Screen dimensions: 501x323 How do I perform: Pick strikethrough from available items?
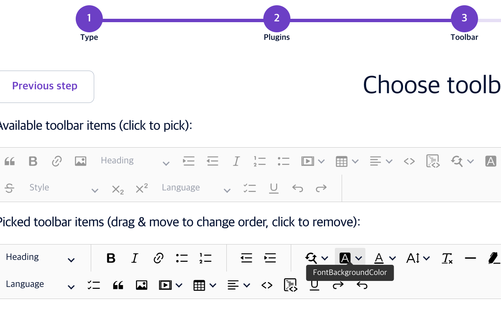[x=9, y=188]
